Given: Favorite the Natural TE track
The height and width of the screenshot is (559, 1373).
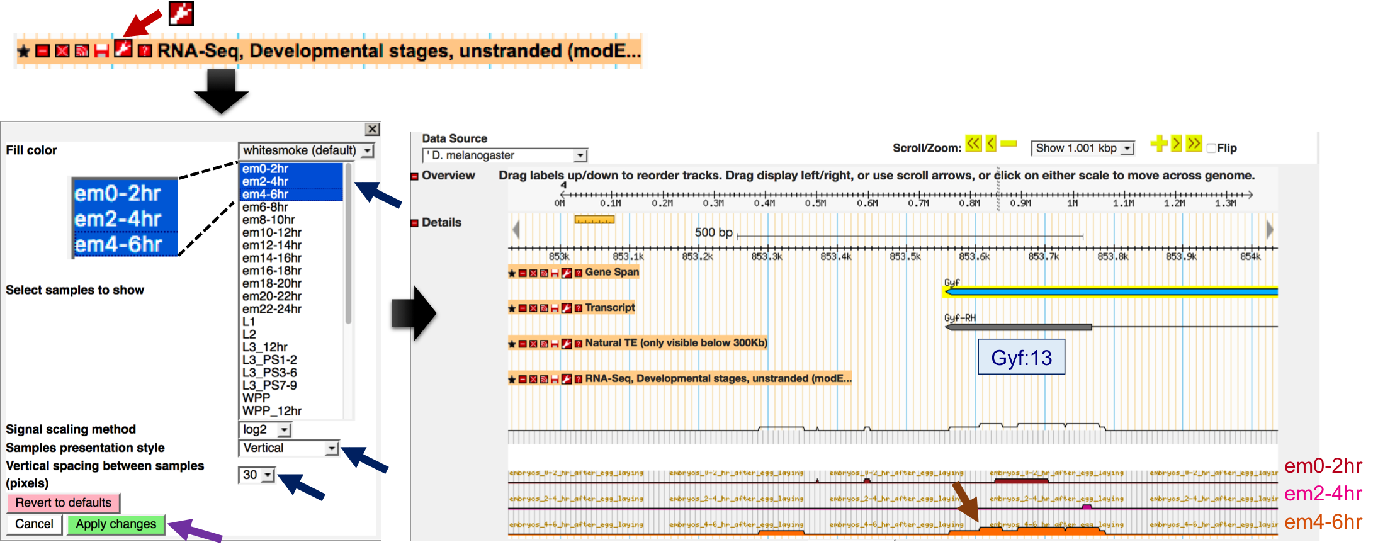Looking at the screenshot, I should pyautogui.click(x=512, y=344).
